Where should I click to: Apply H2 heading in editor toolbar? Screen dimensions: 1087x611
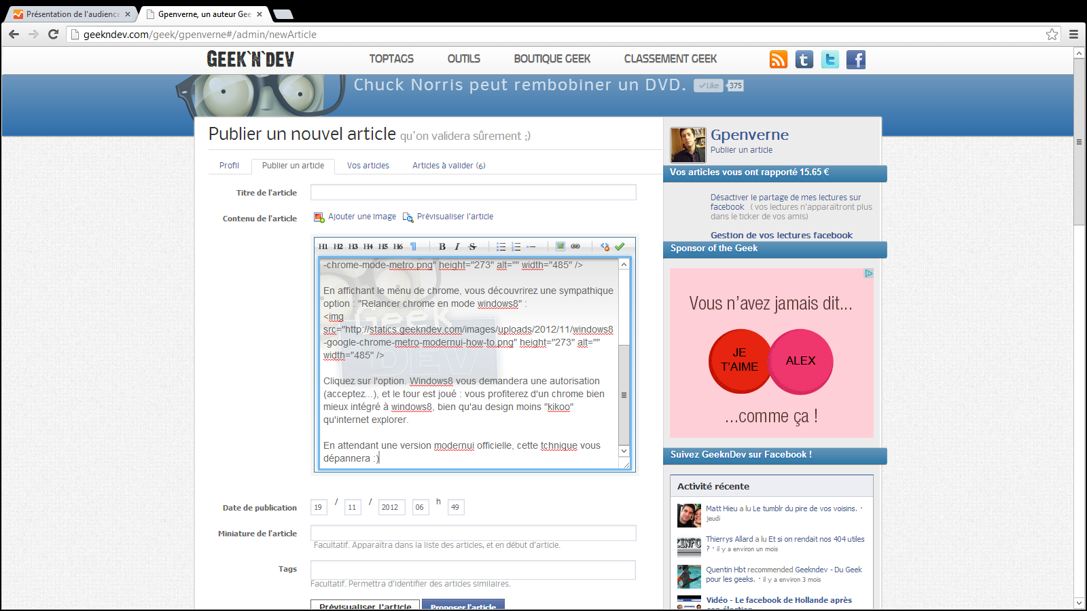tap(338, 246)
